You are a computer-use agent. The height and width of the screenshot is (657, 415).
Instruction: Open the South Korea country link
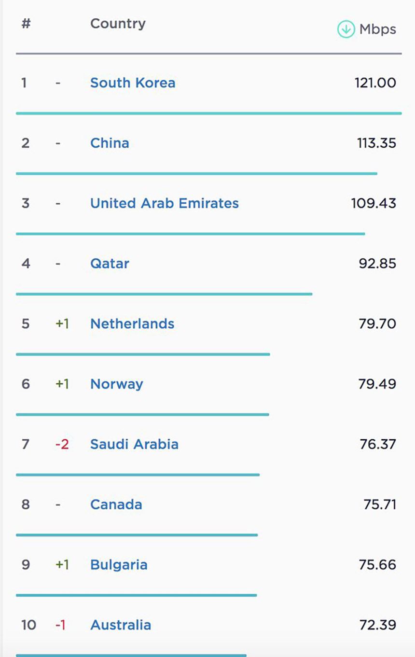tap(133, 83)
